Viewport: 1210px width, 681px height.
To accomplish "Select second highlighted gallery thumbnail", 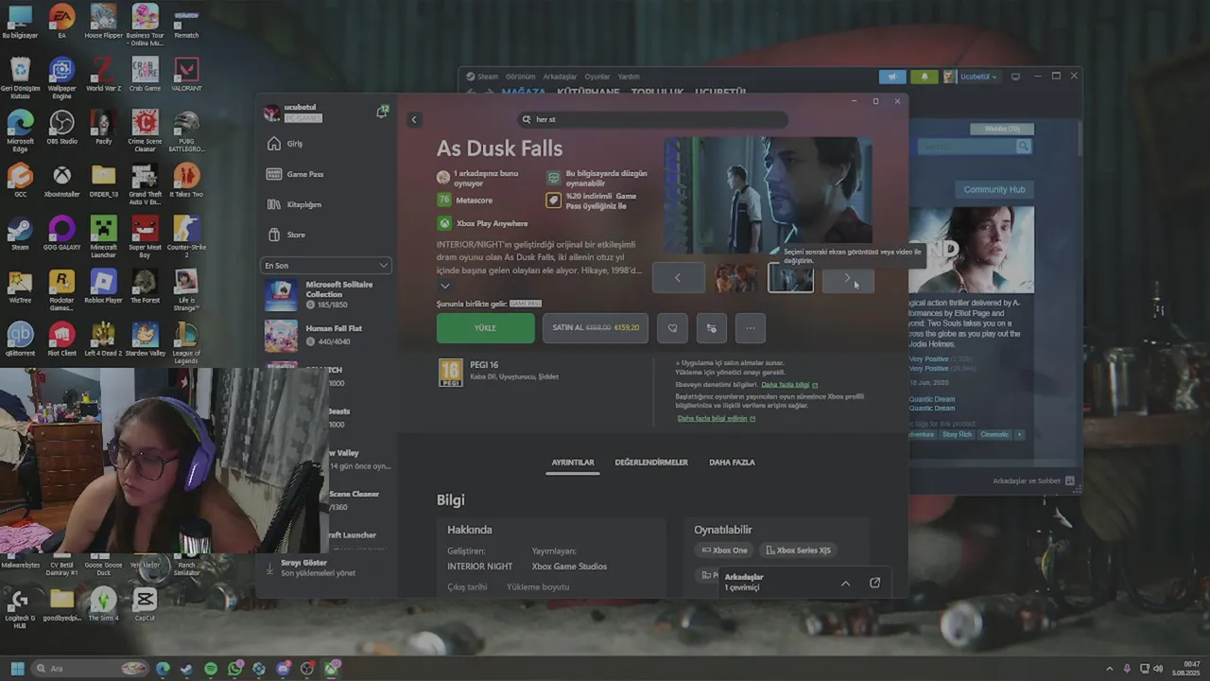I will [790, 278].
